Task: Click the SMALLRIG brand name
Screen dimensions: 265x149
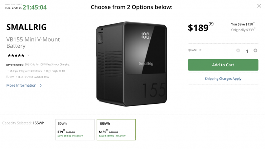Action: tap(26, 27)
